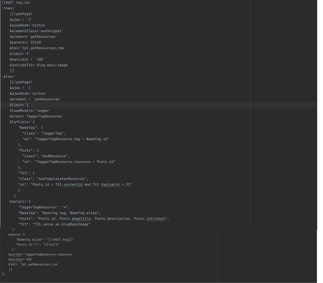Click the '&ajaxMode=`button`' line under :then
Image resolution: width=323 pixels, height=283 pixels.
28,25
